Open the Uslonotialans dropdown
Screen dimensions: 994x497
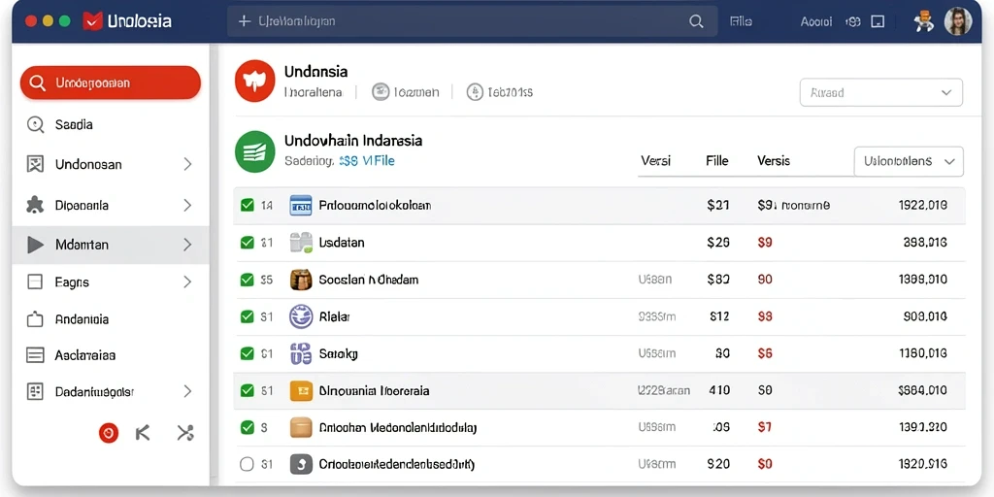click(909, 162)
